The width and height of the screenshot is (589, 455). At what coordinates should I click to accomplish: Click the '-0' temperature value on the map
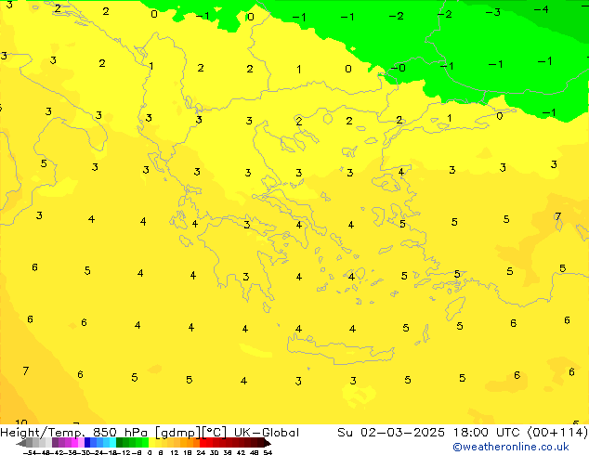398,68
